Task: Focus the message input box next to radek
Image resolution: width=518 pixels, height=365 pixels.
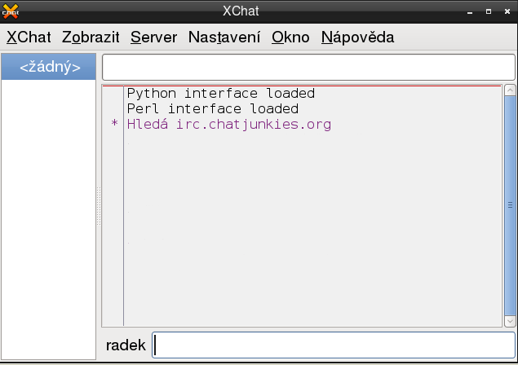Action: [x=334, y=345]
